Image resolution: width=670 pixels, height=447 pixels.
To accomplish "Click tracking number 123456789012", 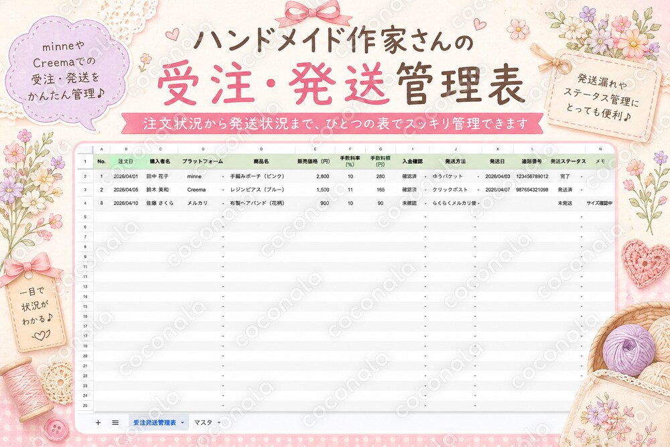I will point(532,176).
